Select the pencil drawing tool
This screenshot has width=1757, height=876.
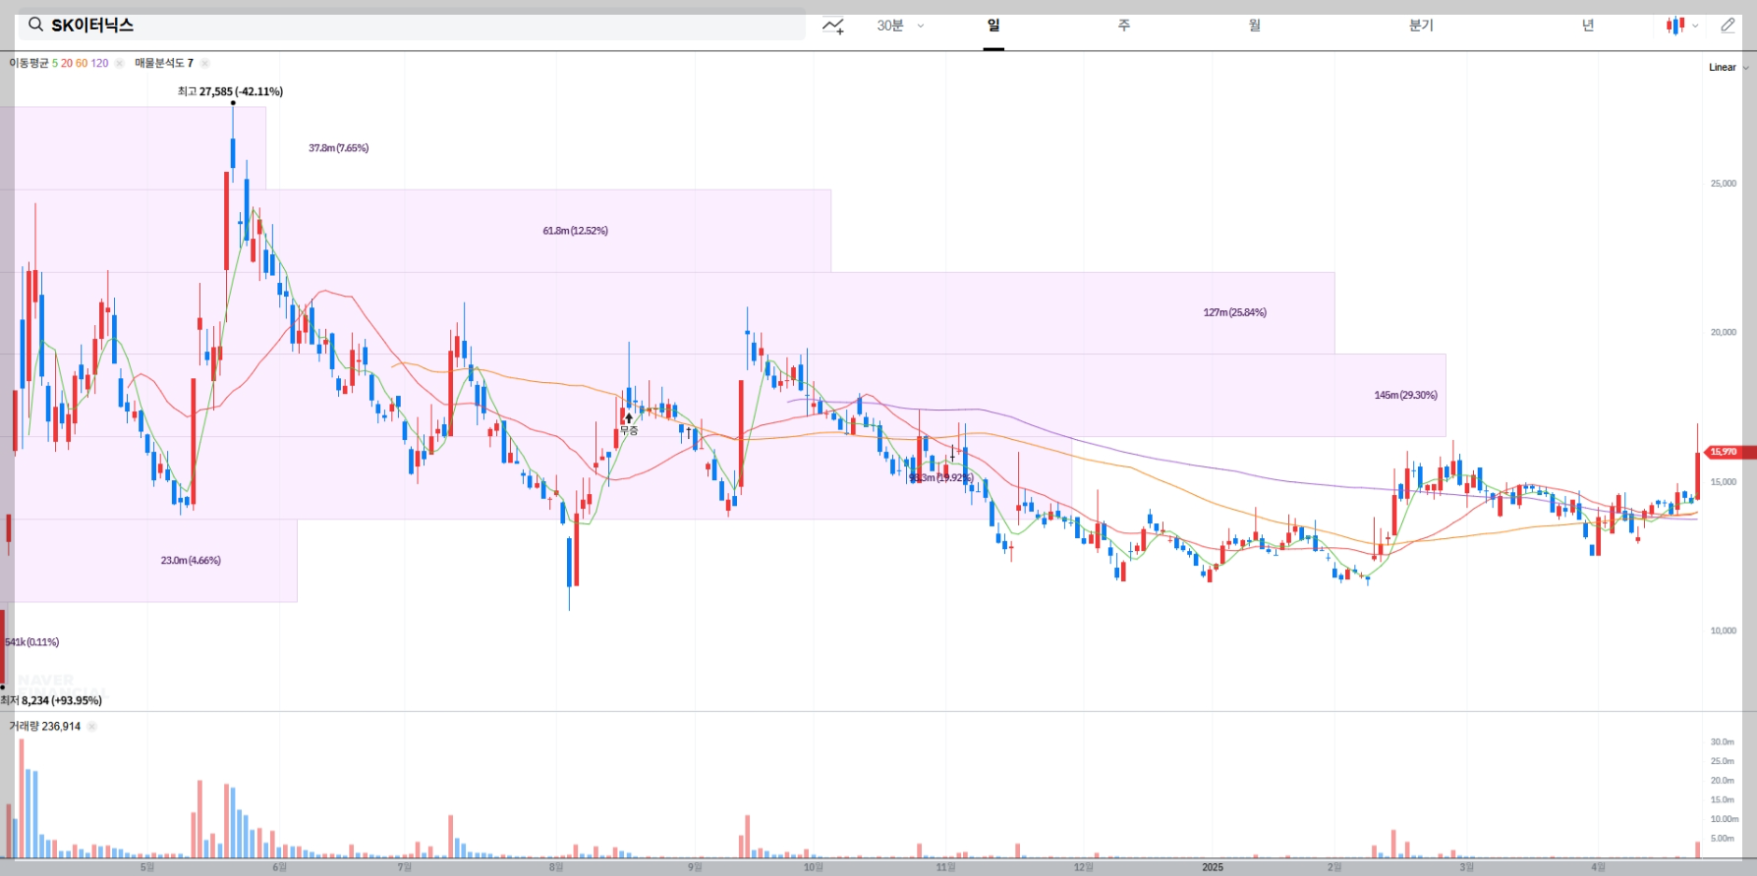[x=1728, y=26]
